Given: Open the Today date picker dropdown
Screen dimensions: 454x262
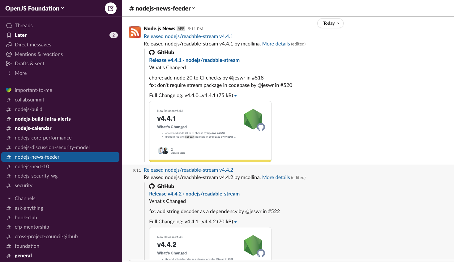Looking at the screenshot, I should click(330, 23).
